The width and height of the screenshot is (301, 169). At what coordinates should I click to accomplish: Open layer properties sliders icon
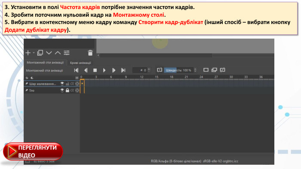67,53
